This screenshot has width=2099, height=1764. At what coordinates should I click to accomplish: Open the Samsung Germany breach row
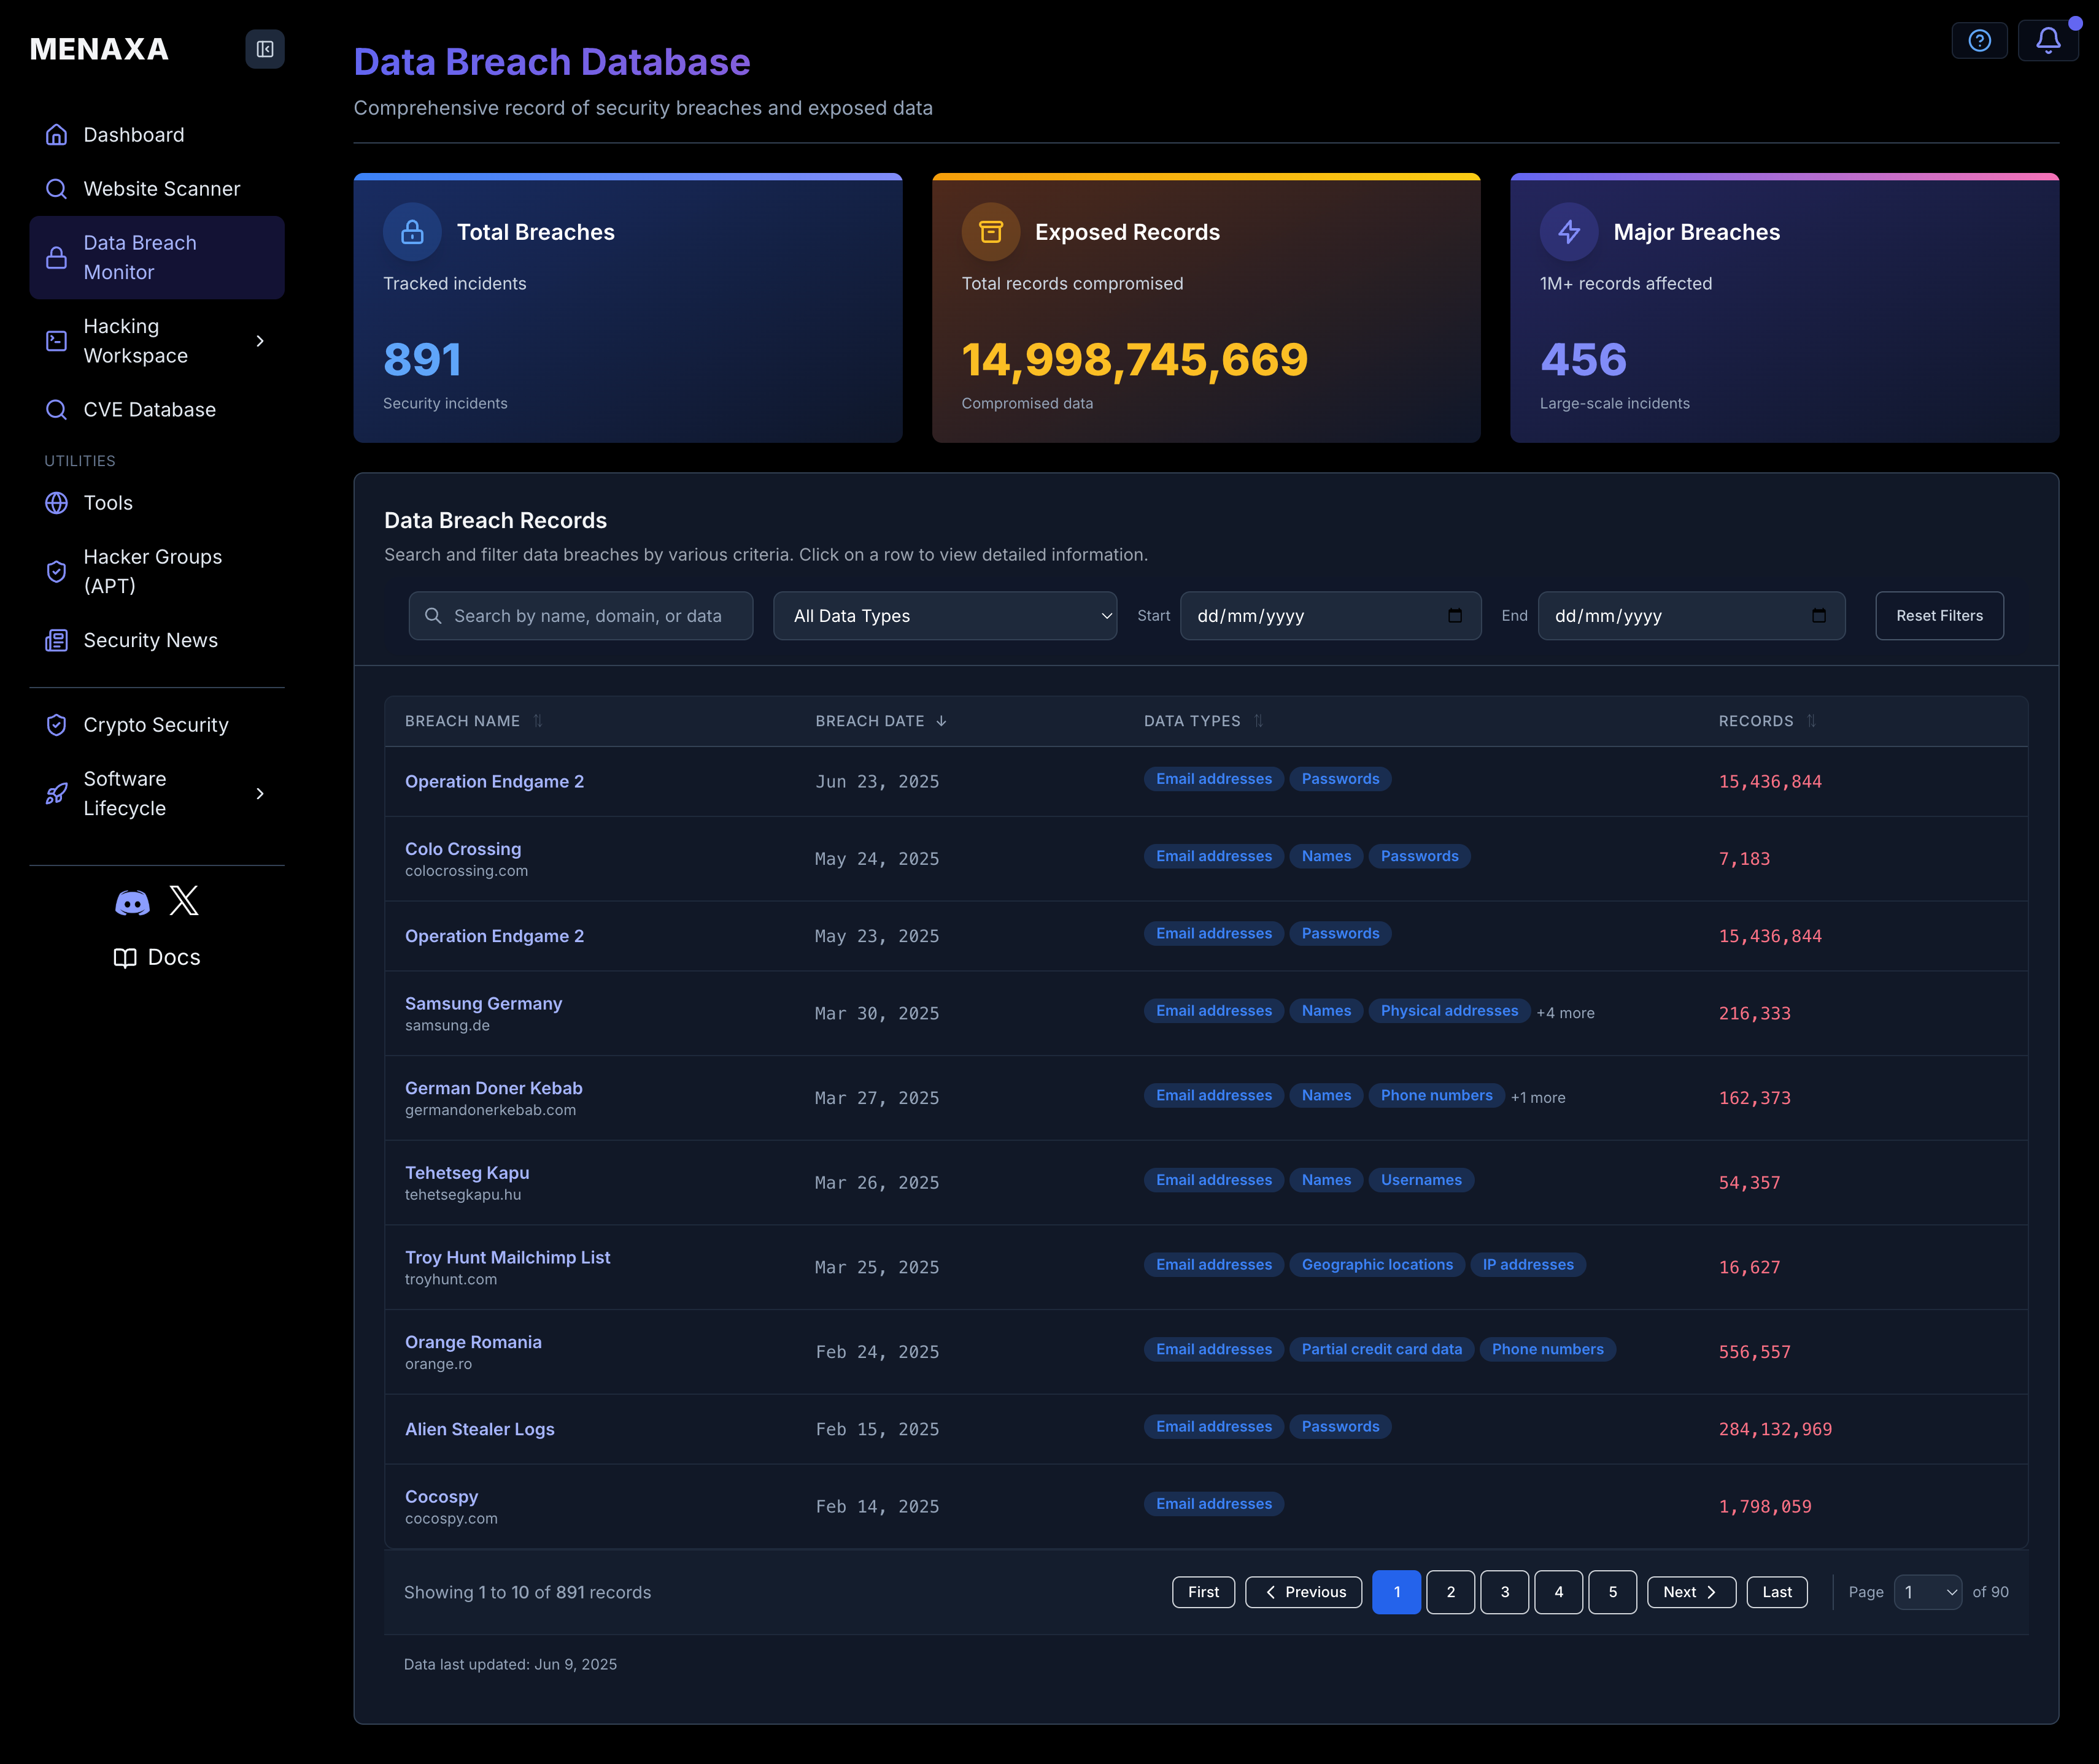click(x=1205, y=1013)
